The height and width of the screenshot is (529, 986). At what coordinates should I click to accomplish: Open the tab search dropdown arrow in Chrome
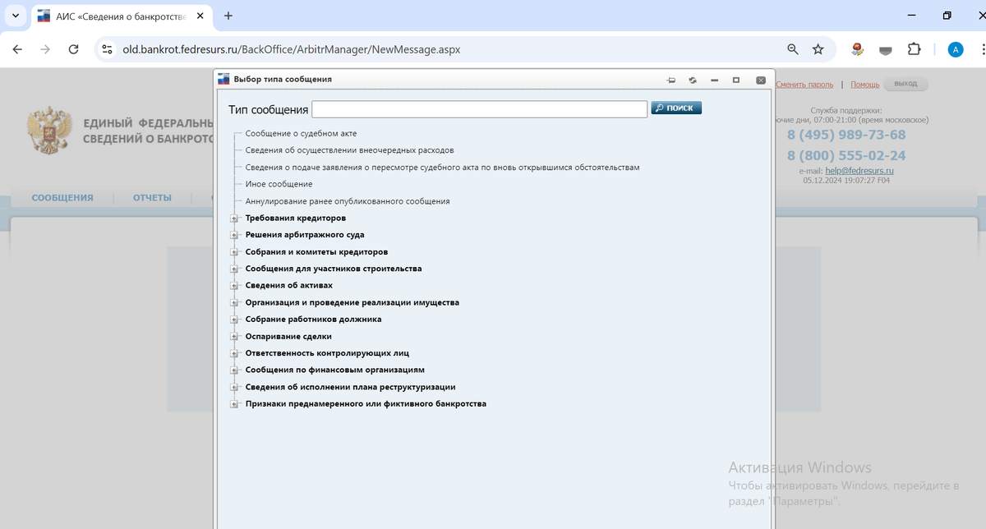tap(16, 16)
